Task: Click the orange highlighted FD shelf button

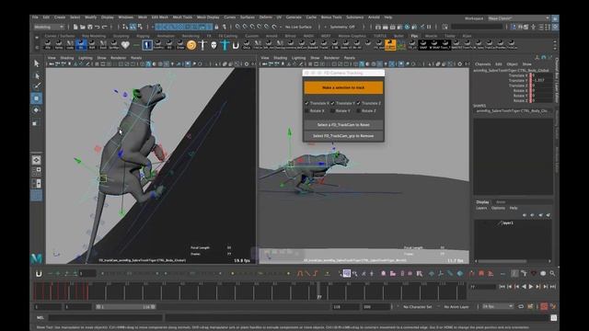Action: [x=390, y=45]
